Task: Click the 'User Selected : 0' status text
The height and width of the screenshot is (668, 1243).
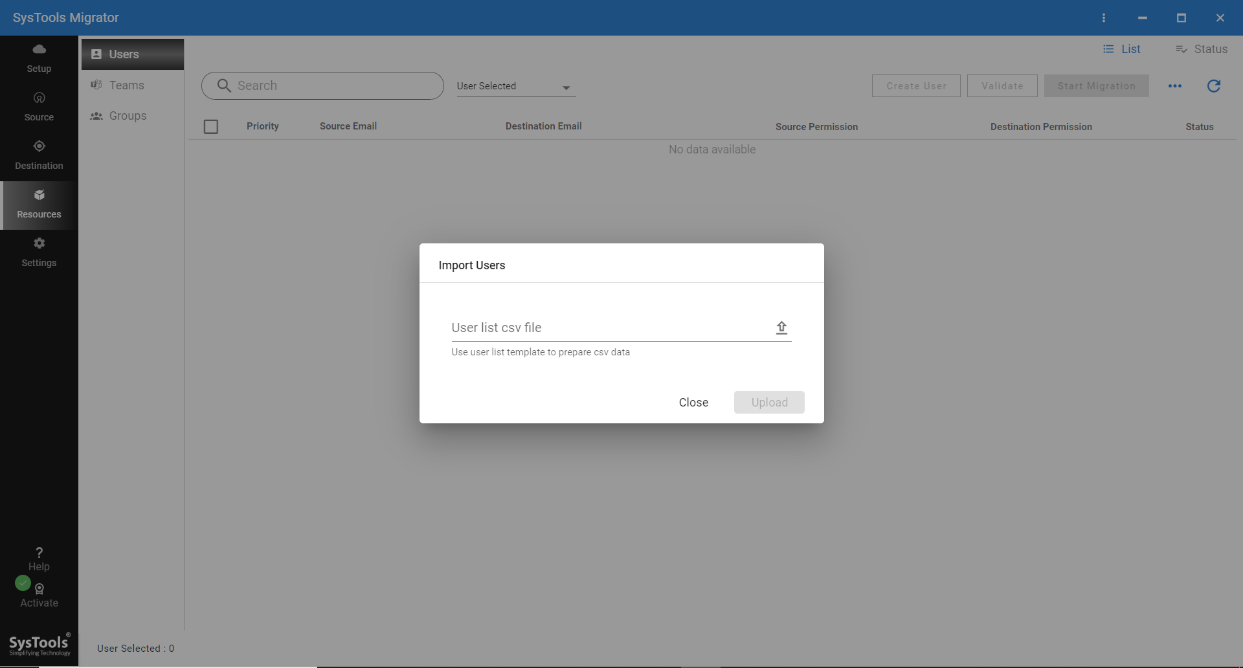Action: pyautogui.click(x=135, y=649)
